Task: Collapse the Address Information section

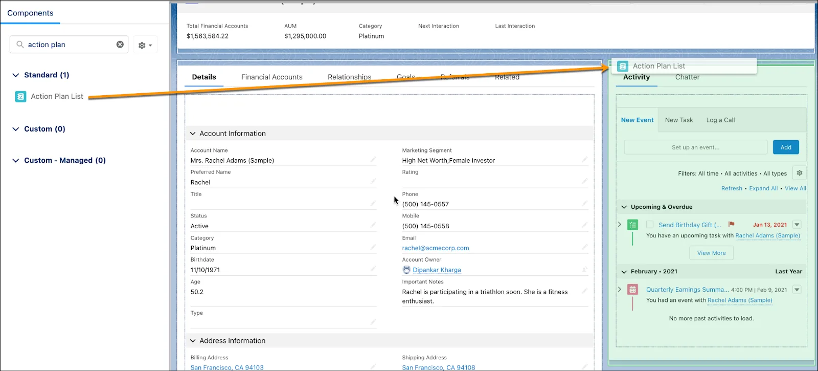Action: point(193,341)
